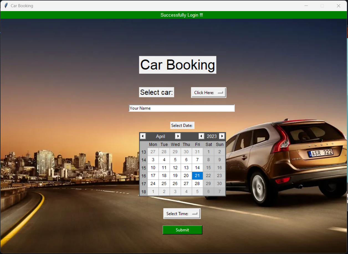Select April 5 on the calendar

[175, 160]
